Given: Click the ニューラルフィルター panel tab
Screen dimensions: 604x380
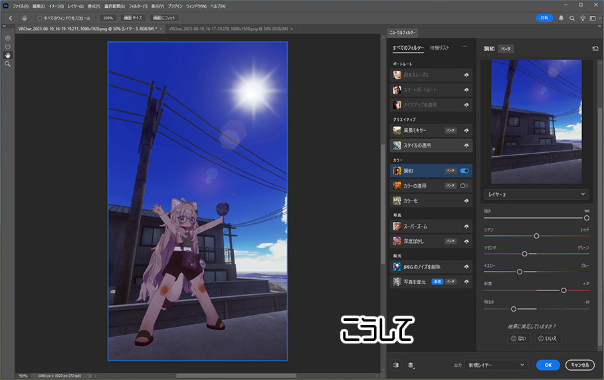Looking at the screenshot, I should pos(402,33).
